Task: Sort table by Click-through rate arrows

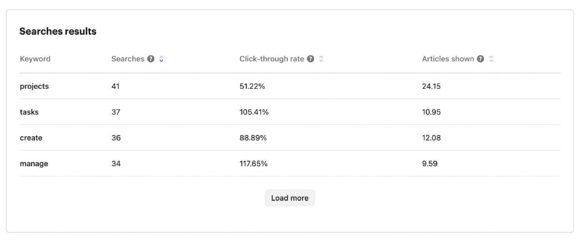Action: click(321, 59)
